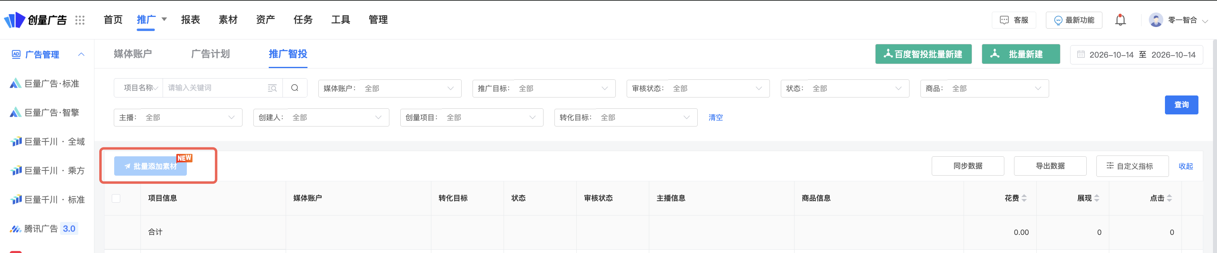The width and height of the screenshot is (1217, 253).
Task: Click the green 批量新建 button
Action: coord(1020,54)
